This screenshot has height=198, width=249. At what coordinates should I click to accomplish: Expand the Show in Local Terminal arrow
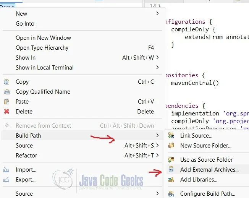pos(157,67)
